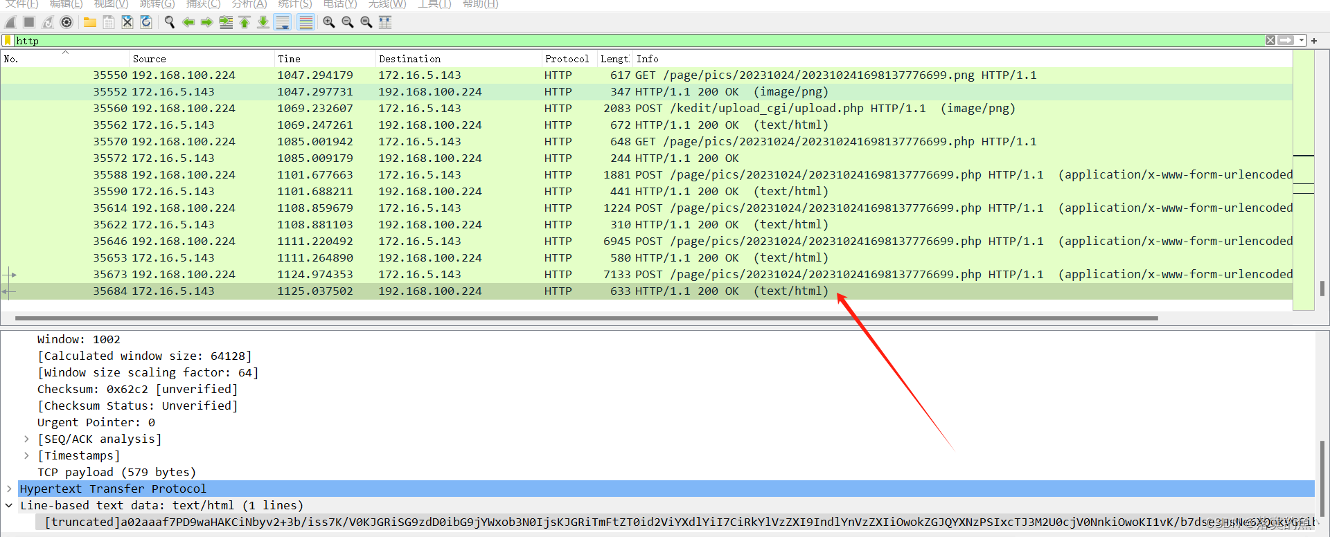Clear the display filter with X button
The height and width of the screenshot is (537, 1330).
pyautogui.click(x=1270, y=41)
